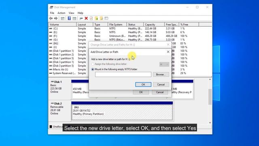The width and height of the screenshot is (259, 146).
Task: Click the red X Delete icon
Action: click(x=86, y=18)
